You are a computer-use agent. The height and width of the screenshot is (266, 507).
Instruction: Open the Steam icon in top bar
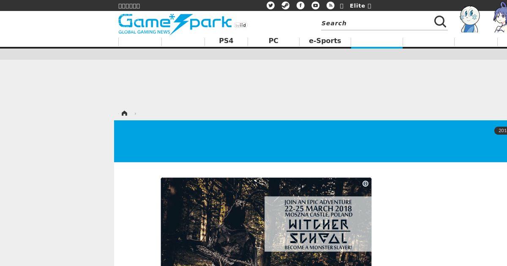click(x=286, y=5)
